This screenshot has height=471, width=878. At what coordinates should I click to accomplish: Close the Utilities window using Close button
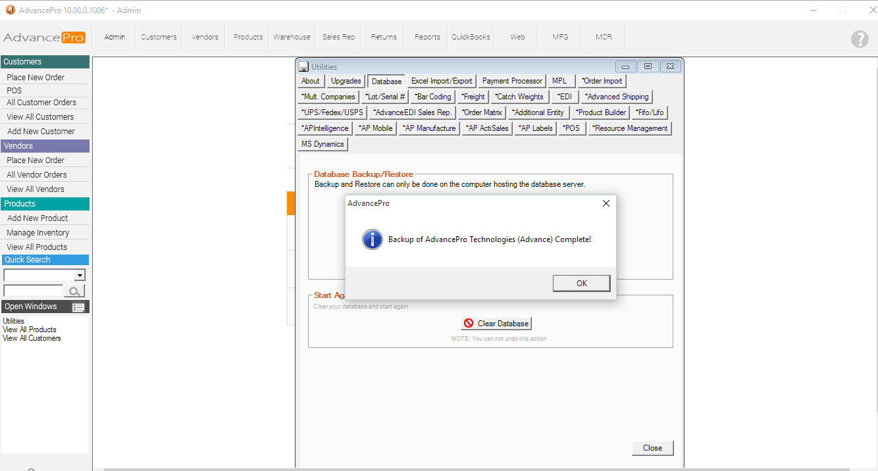coord(652,448)
